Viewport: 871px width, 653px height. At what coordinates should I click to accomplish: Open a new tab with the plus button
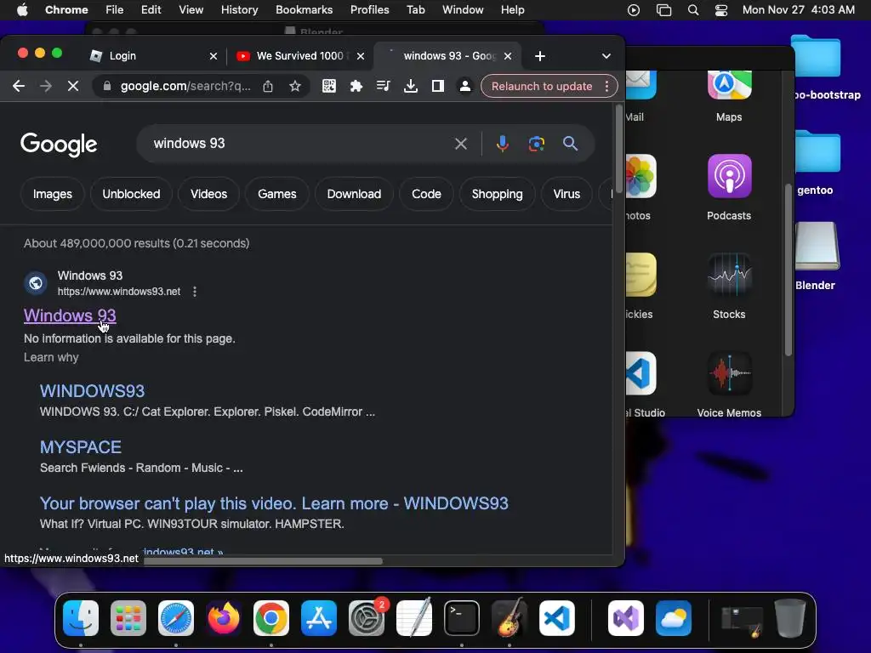tap(539, 56)
